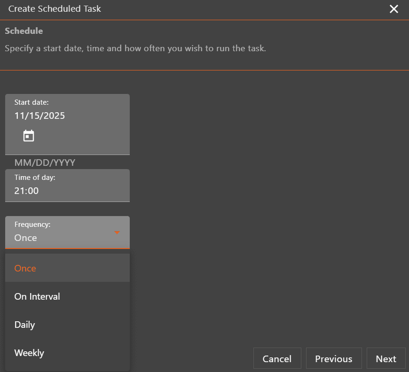Pick Daily in the frequency list
Viewport: 409px width, 372px height.
click(25, 325)
